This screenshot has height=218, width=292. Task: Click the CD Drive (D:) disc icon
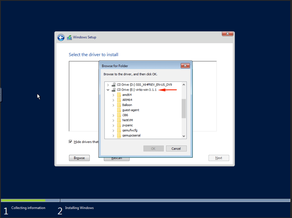coord(113,84)
